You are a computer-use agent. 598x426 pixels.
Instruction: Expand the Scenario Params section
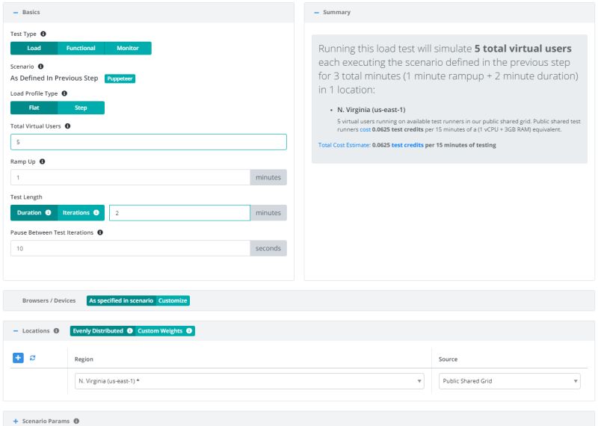pos(16,421)
